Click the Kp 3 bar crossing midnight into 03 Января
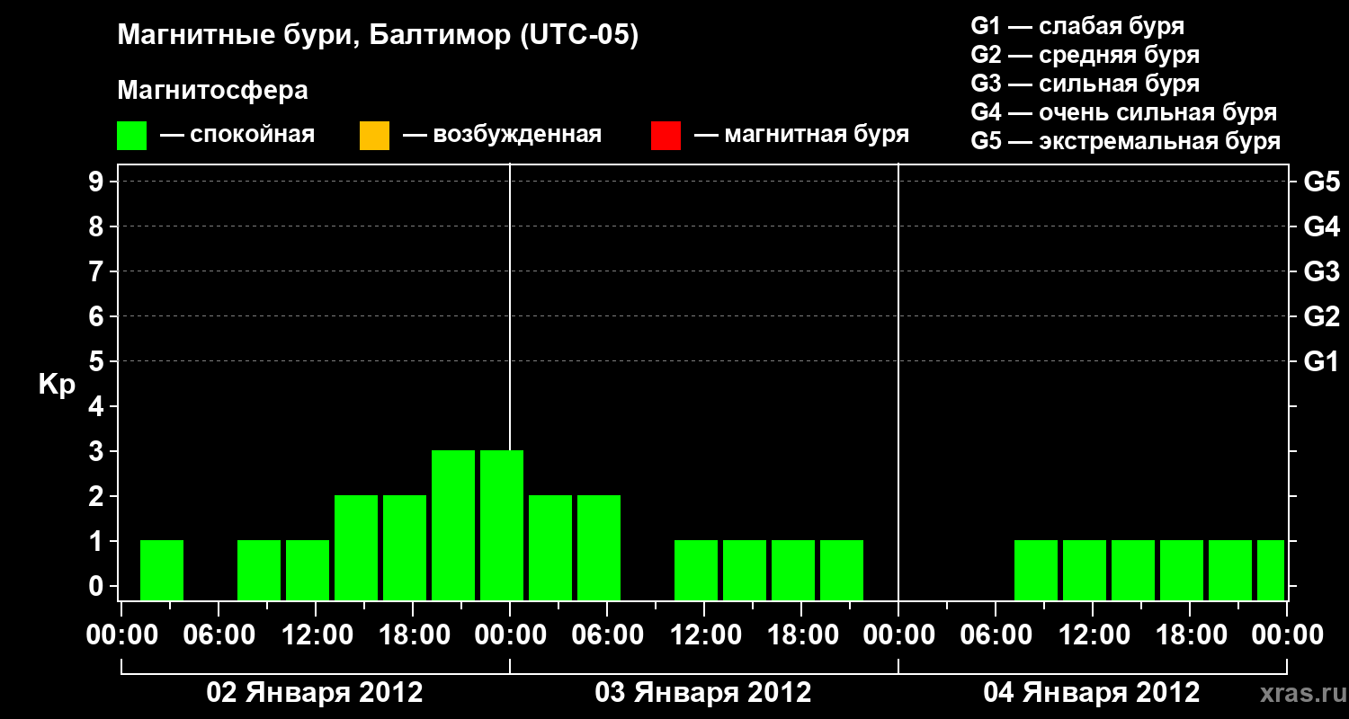Image resolution: width=1349 pixels, height=719 pixels. 502,525
